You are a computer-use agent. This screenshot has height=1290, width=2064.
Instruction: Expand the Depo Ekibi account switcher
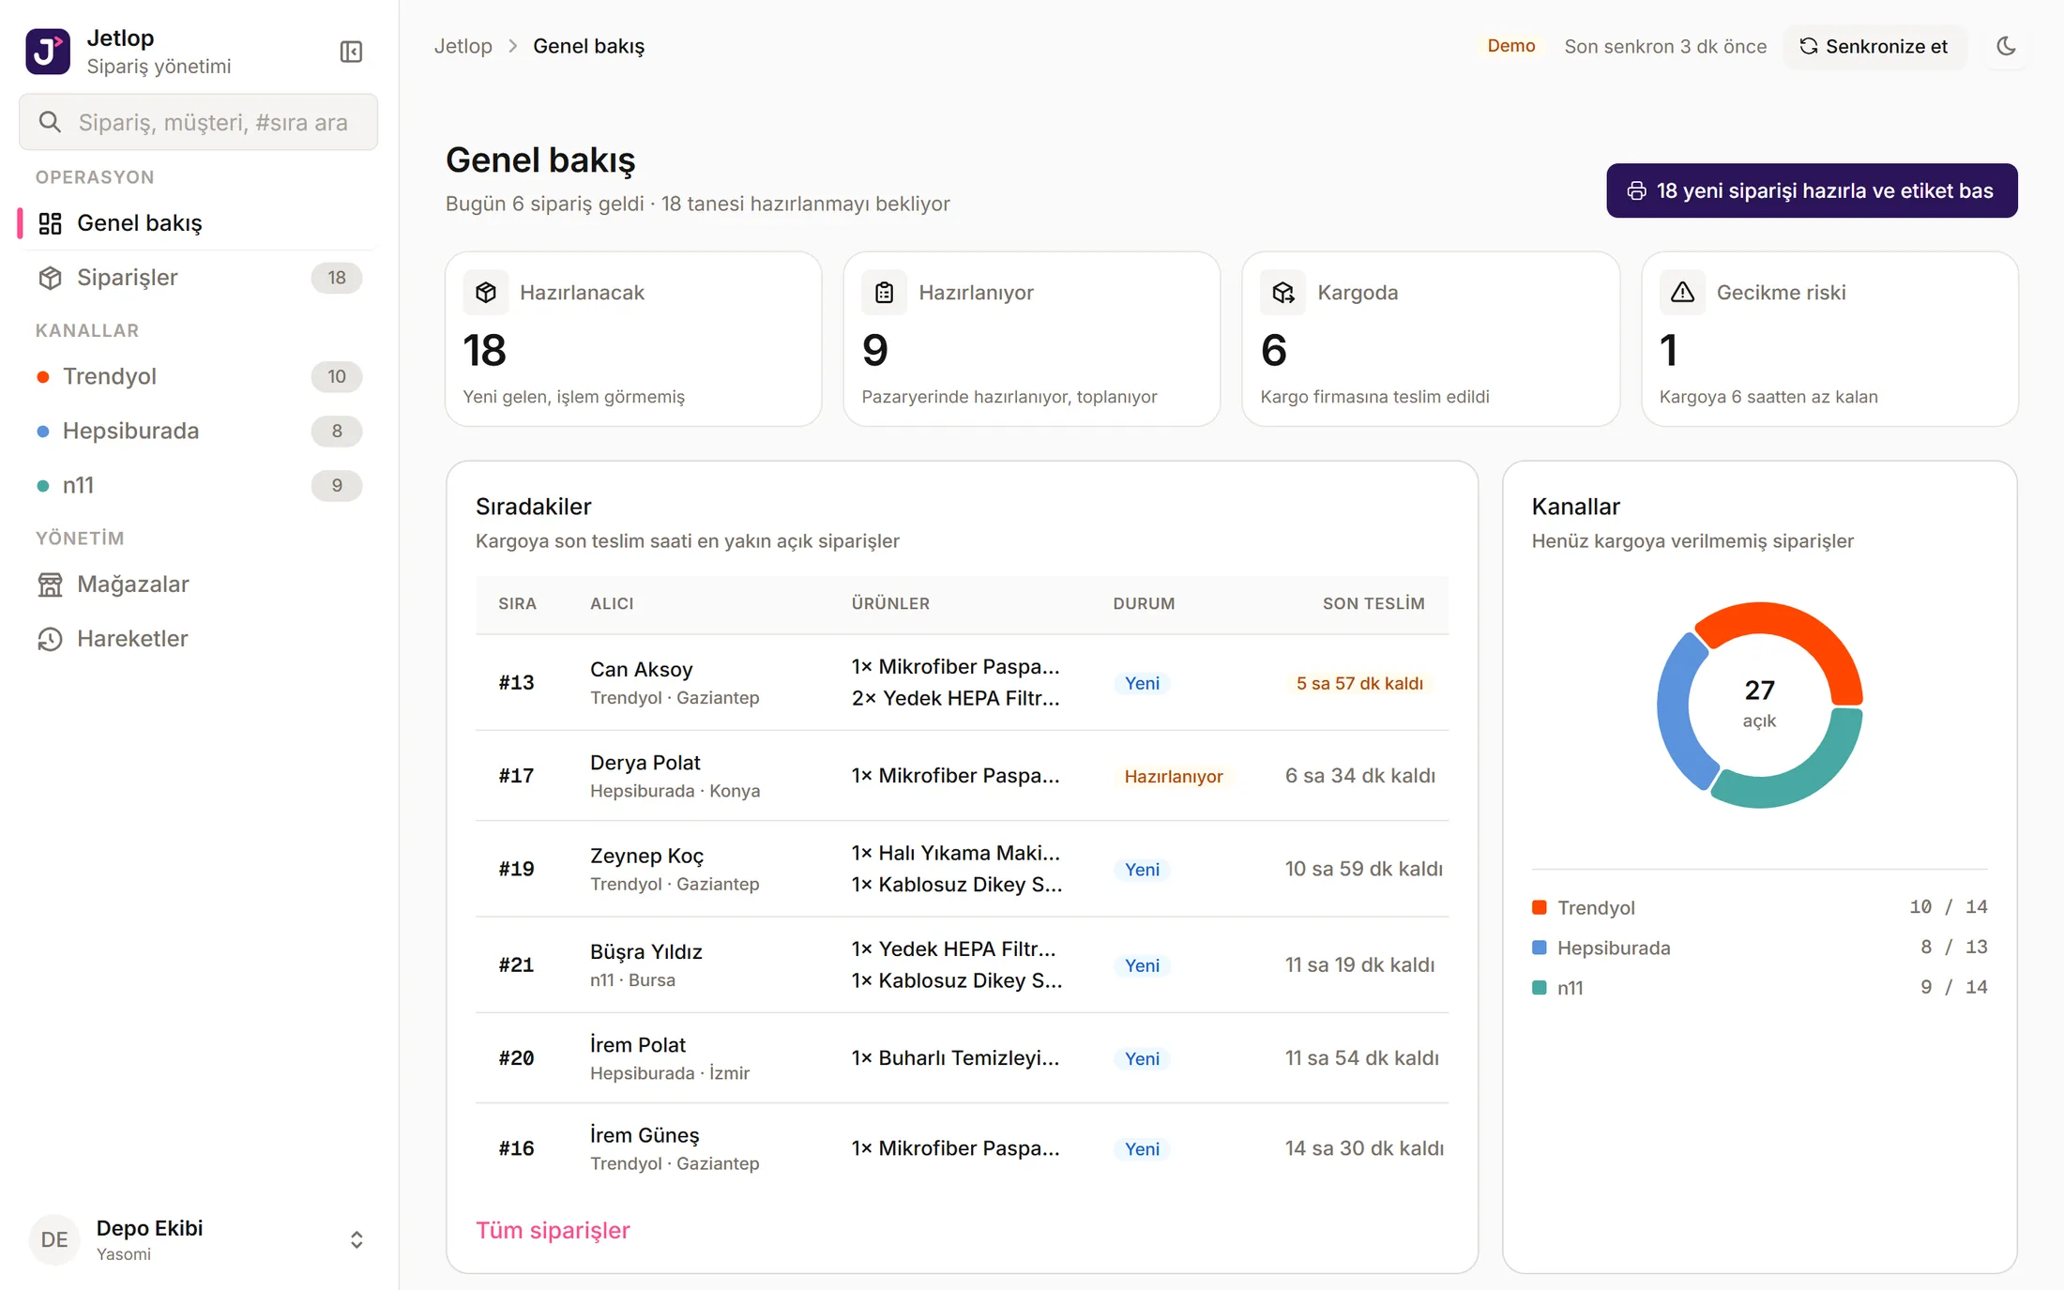357,1239
